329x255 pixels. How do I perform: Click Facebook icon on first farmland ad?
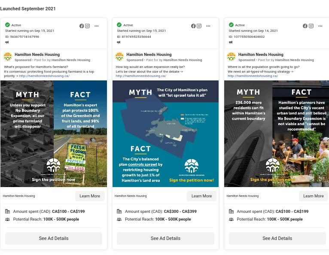pos(82,26)
